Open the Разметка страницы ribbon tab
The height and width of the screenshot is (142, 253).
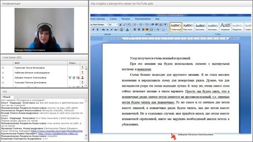point(98,19)
